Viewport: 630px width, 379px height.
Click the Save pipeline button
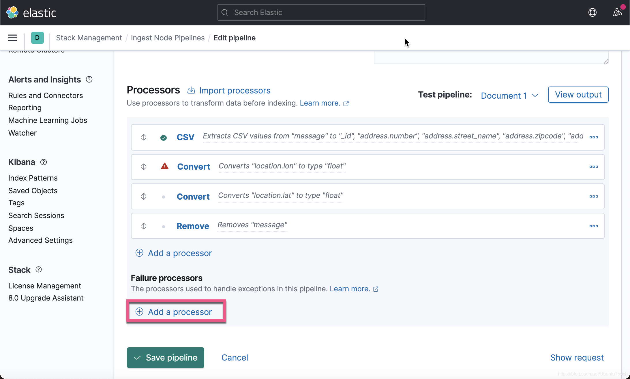tap(165, 357)
